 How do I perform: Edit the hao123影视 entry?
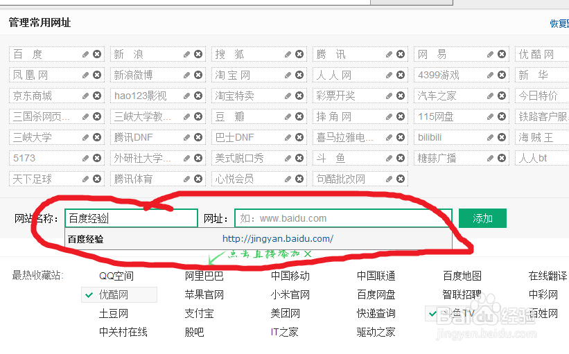point(187,96)
